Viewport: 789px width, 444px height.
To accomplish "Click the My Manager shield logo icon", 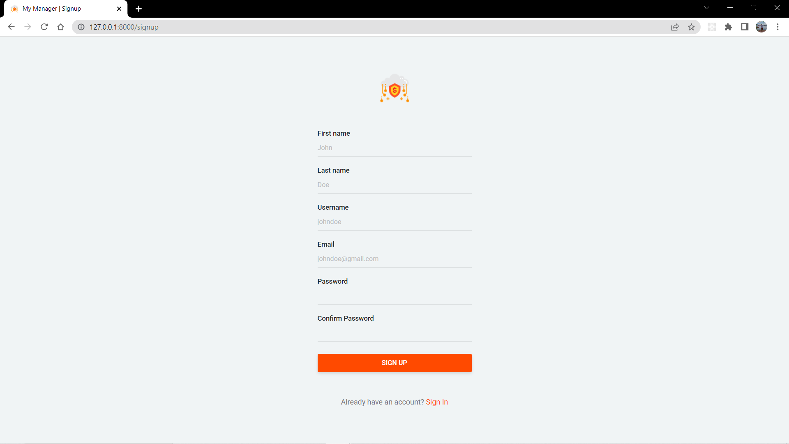I will pyautogui.click(x=394, y=90).
